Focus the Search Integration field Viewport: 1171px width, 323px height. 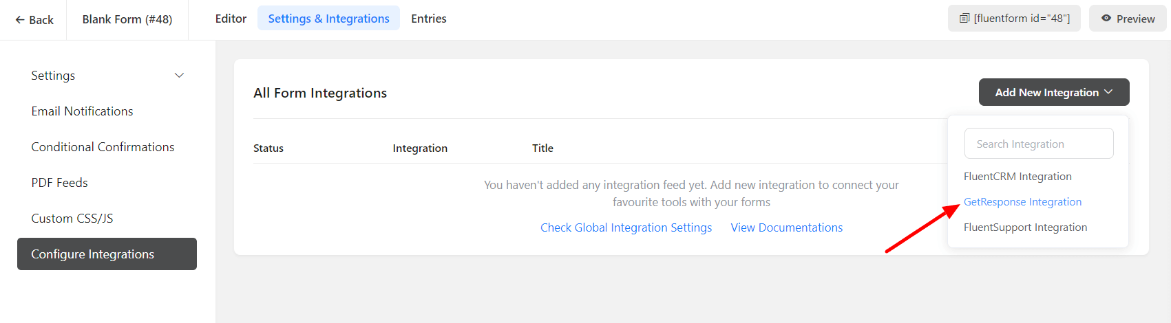coord(1038,144)
